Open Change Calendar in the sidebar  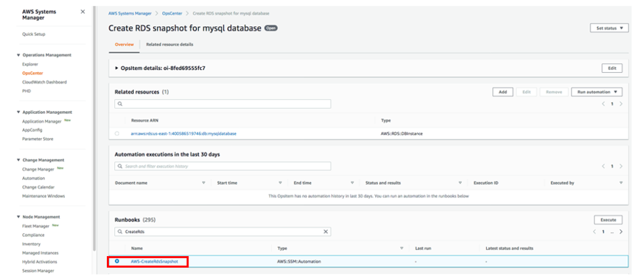[x=39, y=187]
